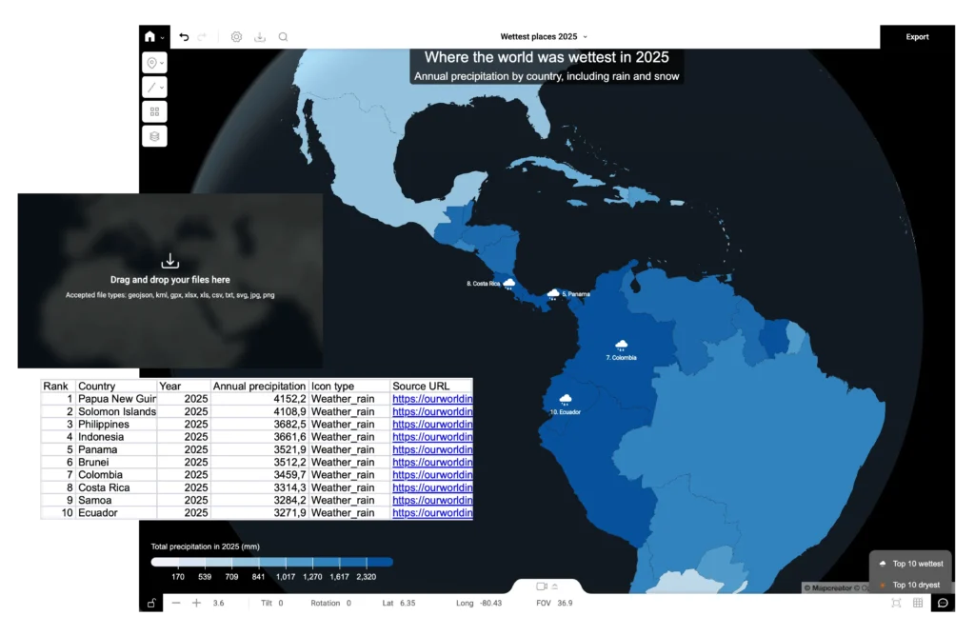Click the minus zoom out button

[176, 603]
